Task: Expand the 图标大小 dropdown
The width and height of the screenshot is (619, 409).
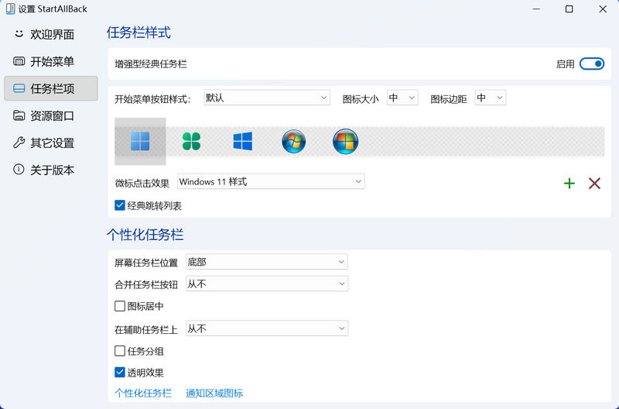Action: pyautogui.click(x=402, y=98)
